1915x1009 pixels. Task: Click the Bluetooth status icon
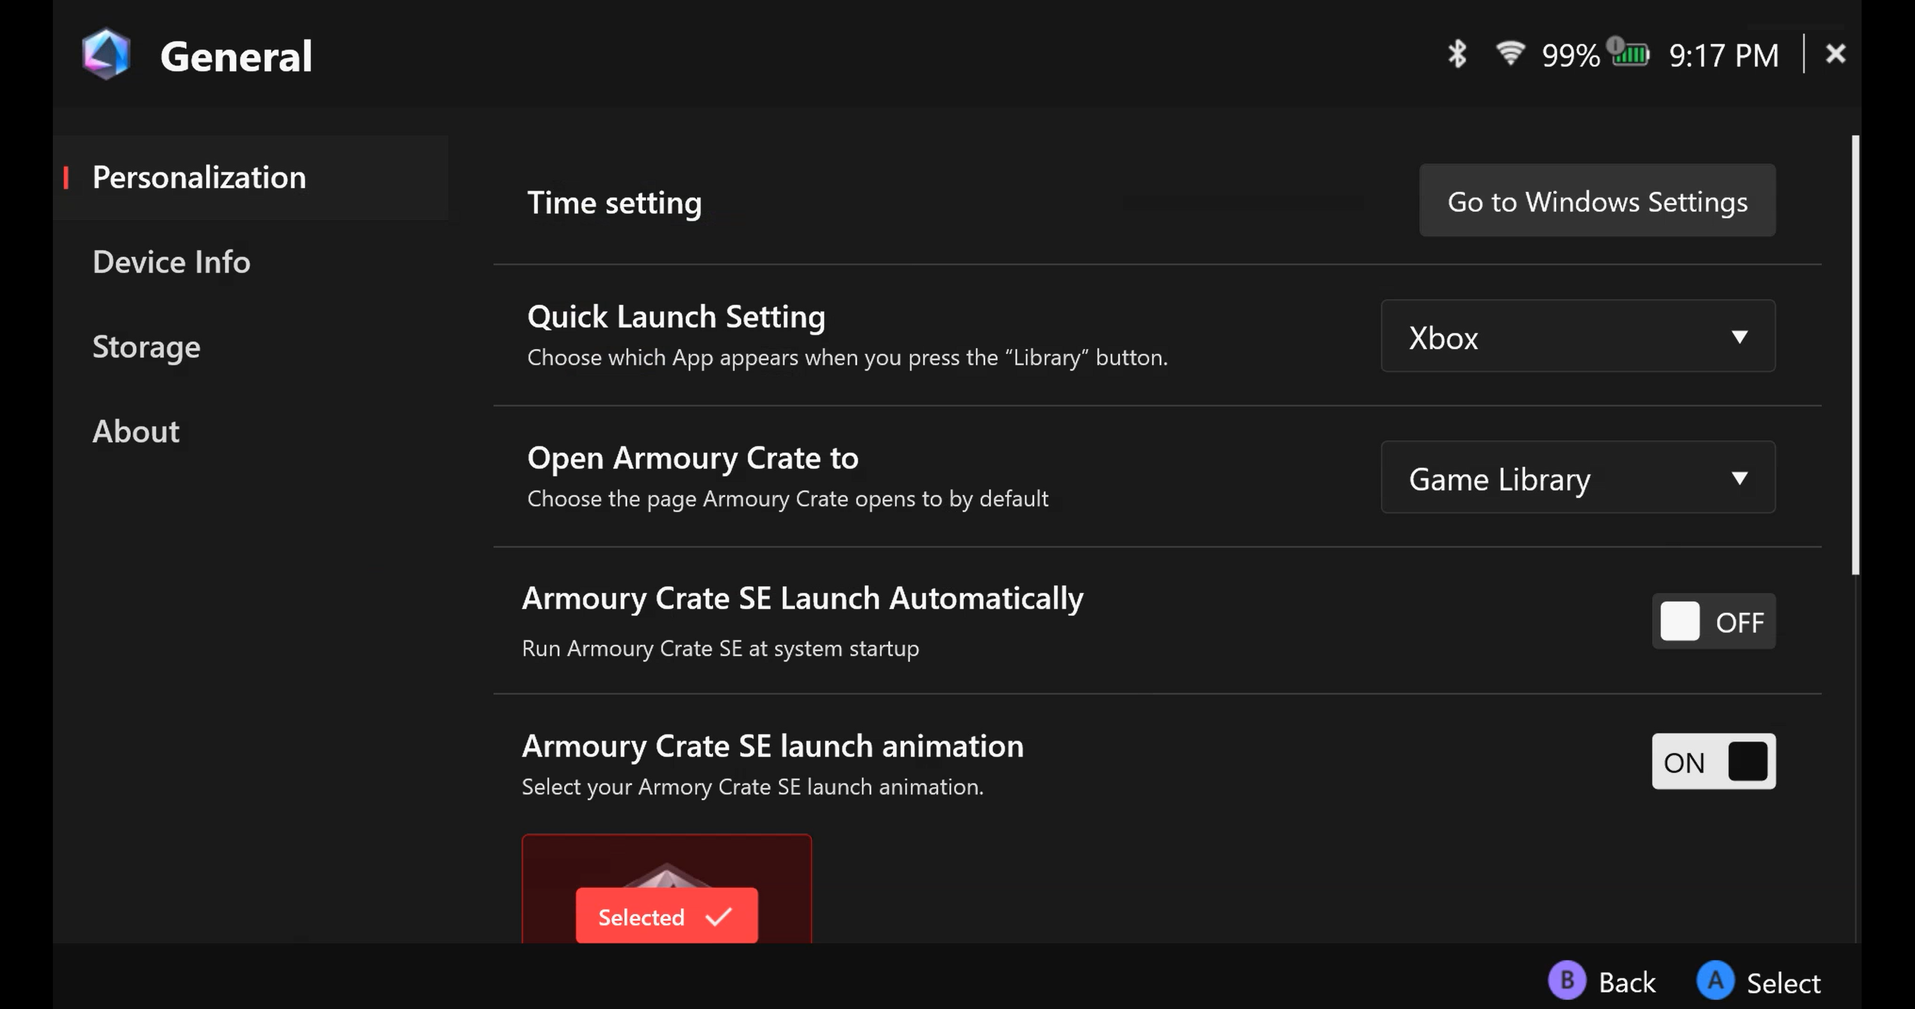pos(1456,54)
